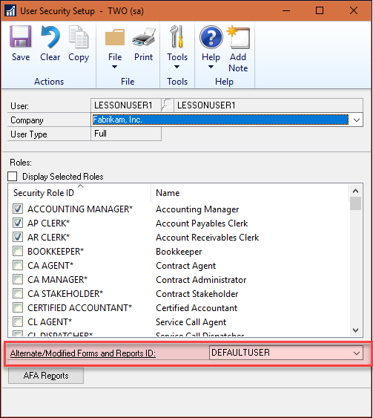Click the Name column header

(168, 193)
